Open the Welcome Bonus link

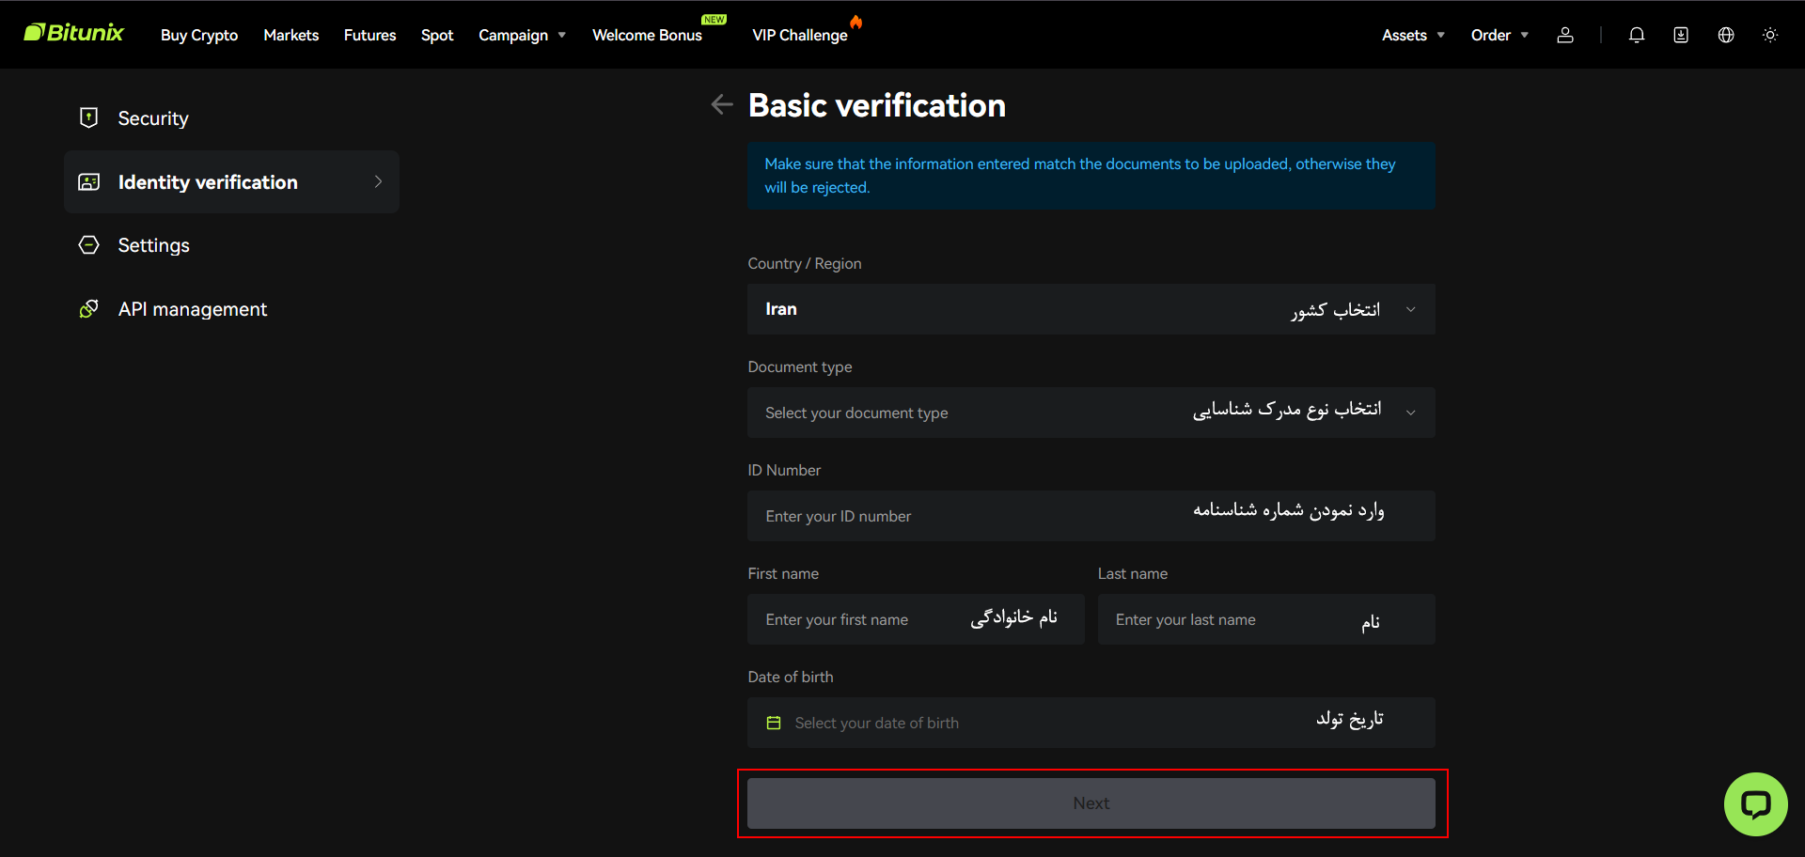pyautogui.click(x=647, y=35)
